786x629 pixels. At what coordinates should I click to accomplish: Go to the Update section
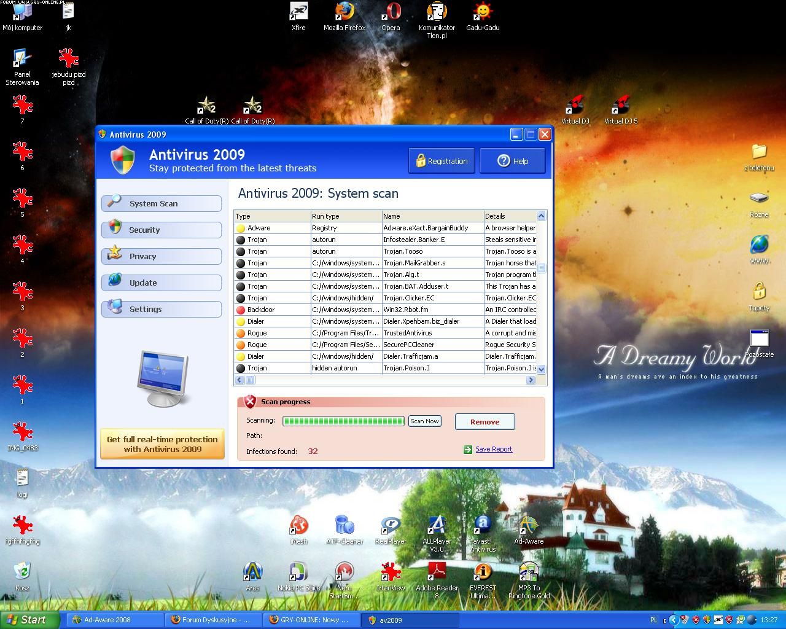tap(161, 283)
